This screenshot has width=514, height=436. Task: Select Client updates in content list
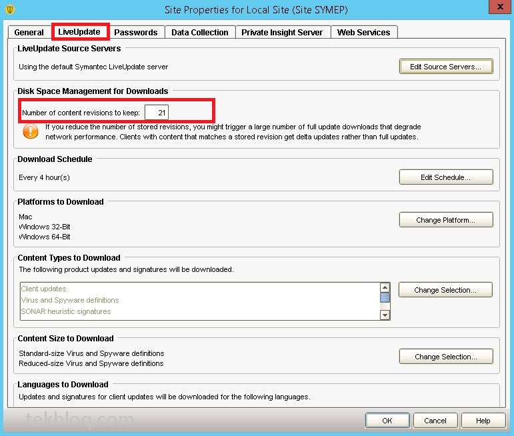click(x=43, y=289)
